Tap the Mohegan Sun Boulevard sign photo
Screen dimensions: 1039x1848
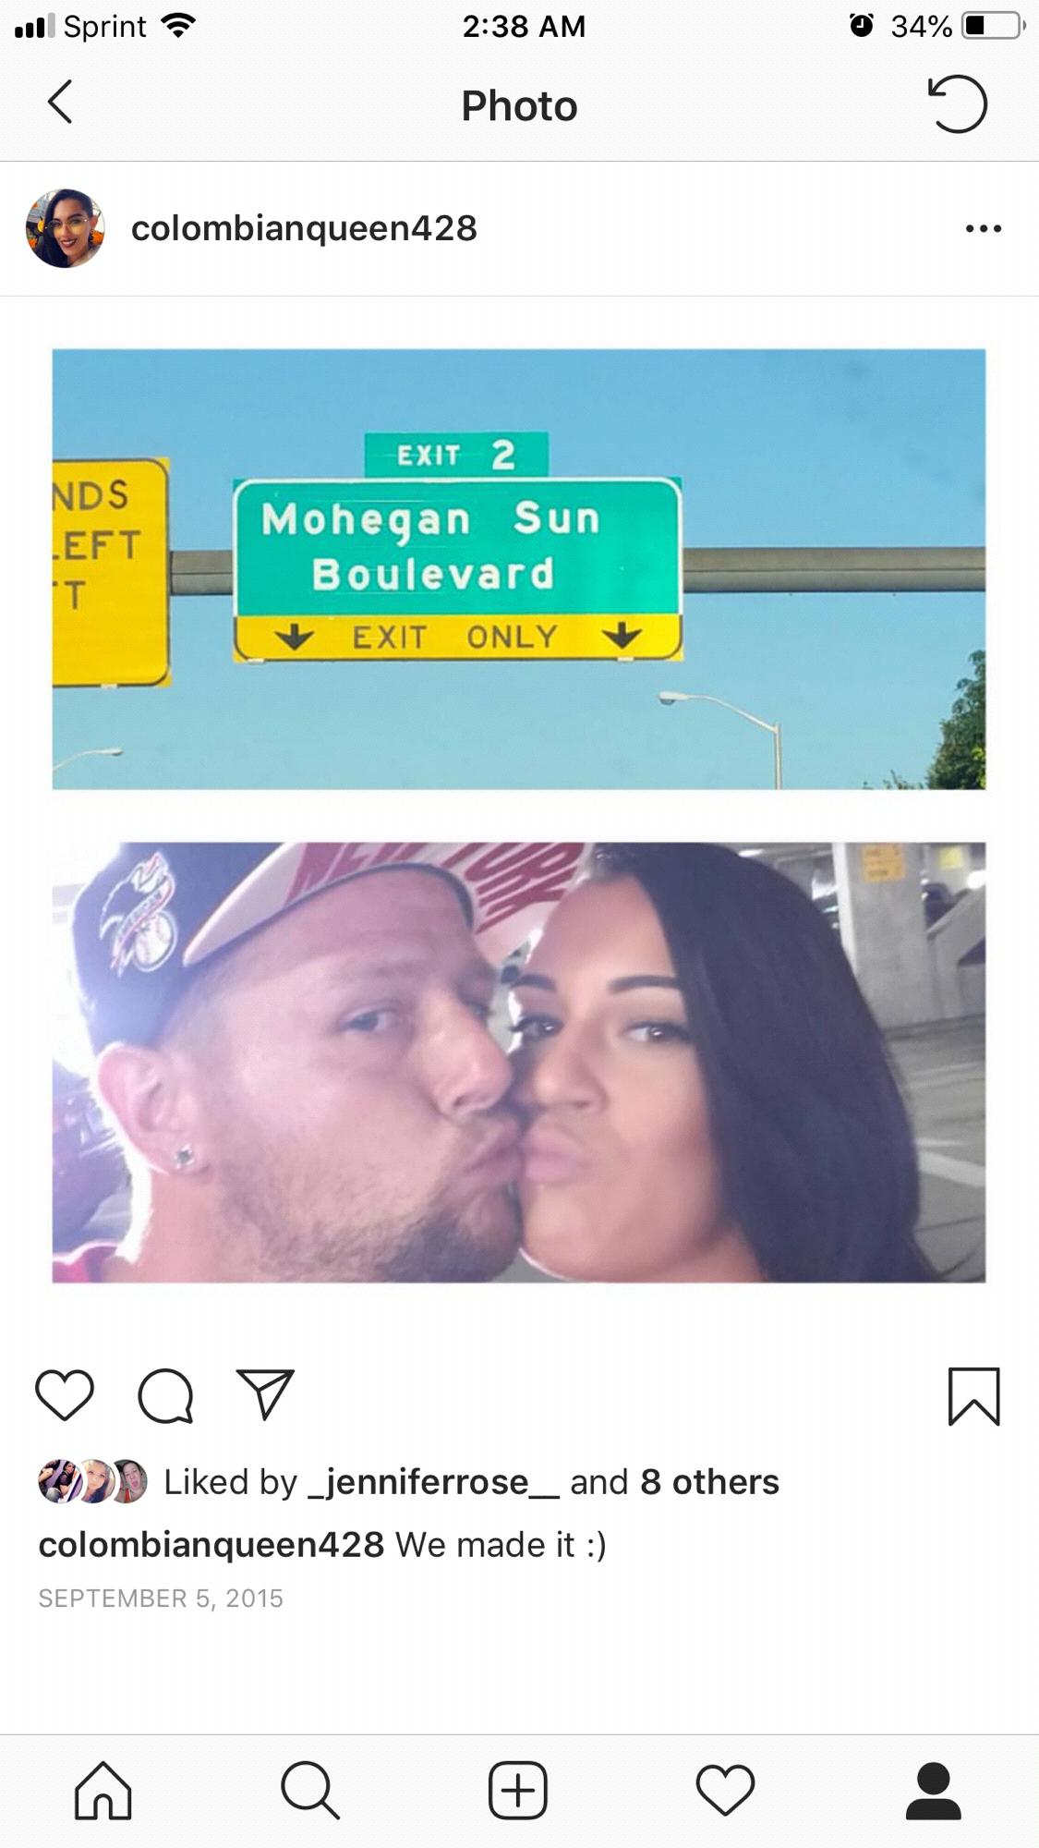click(519, 569)
